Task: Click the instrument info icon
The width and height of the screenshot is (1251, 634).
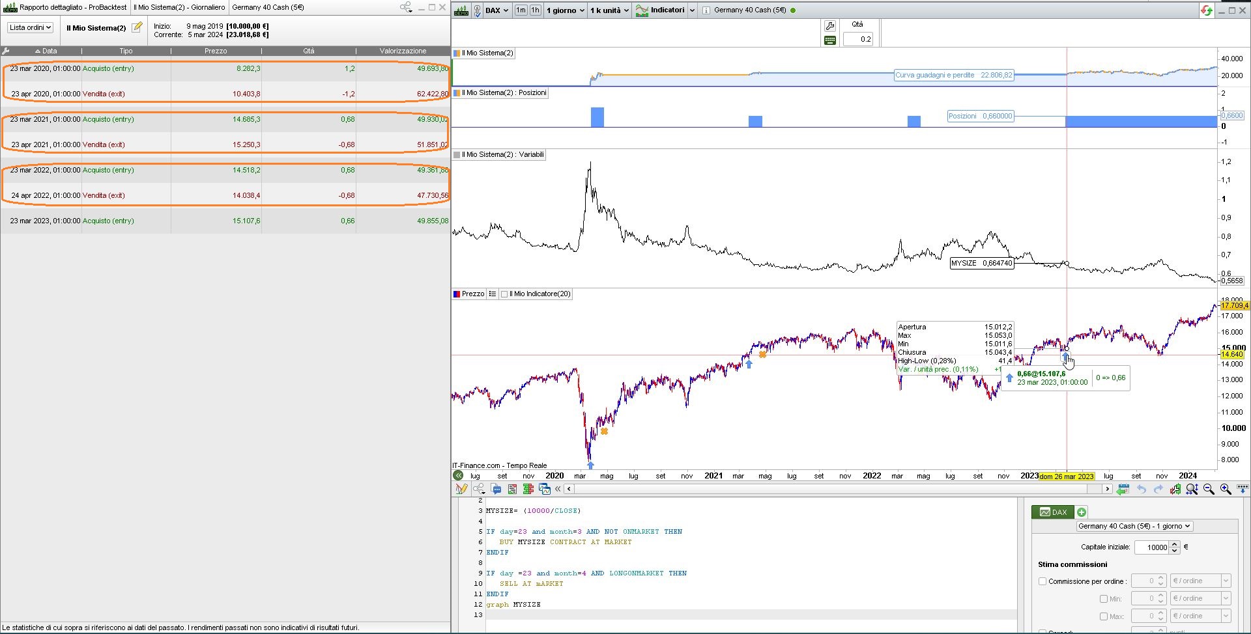Action: point(706,10)
